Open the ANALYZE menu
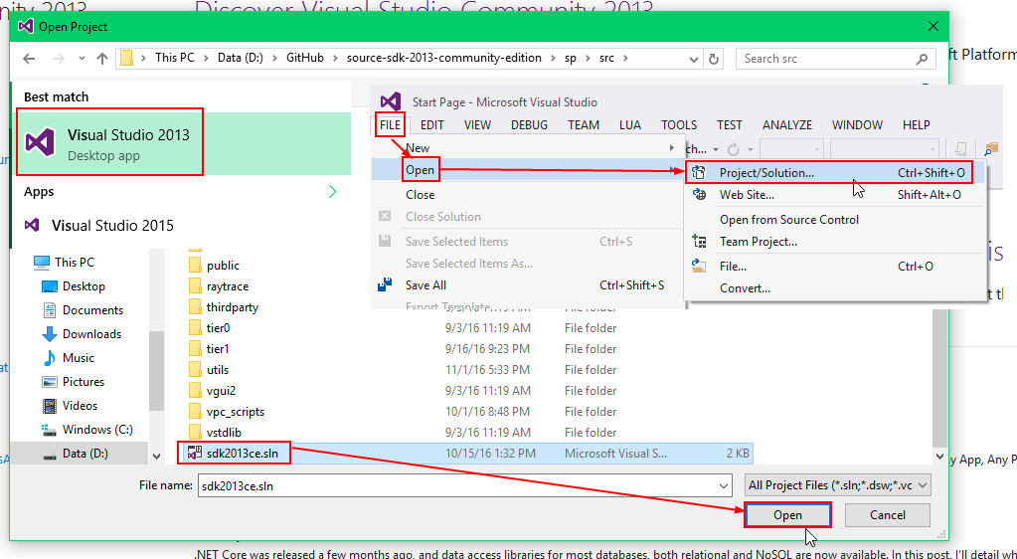Image resolution: width=1017 pixels, height=559 pixels. pyautogui.click(x=786, y=124)
